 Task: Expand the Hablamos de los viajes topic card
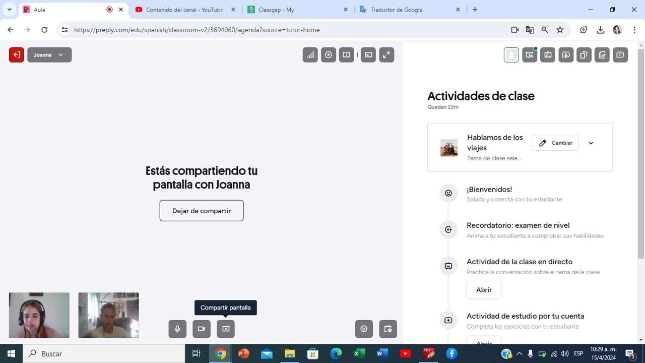[591, 143]
